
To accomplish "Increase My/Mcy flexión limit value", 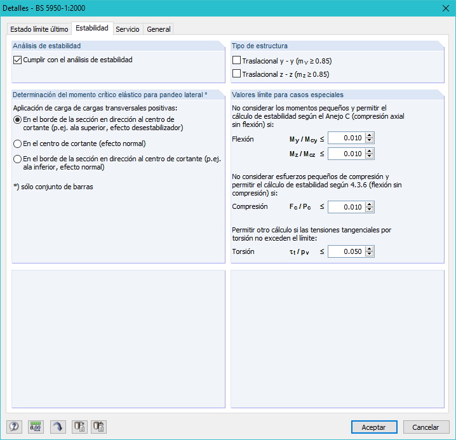I will coord(370,135).
